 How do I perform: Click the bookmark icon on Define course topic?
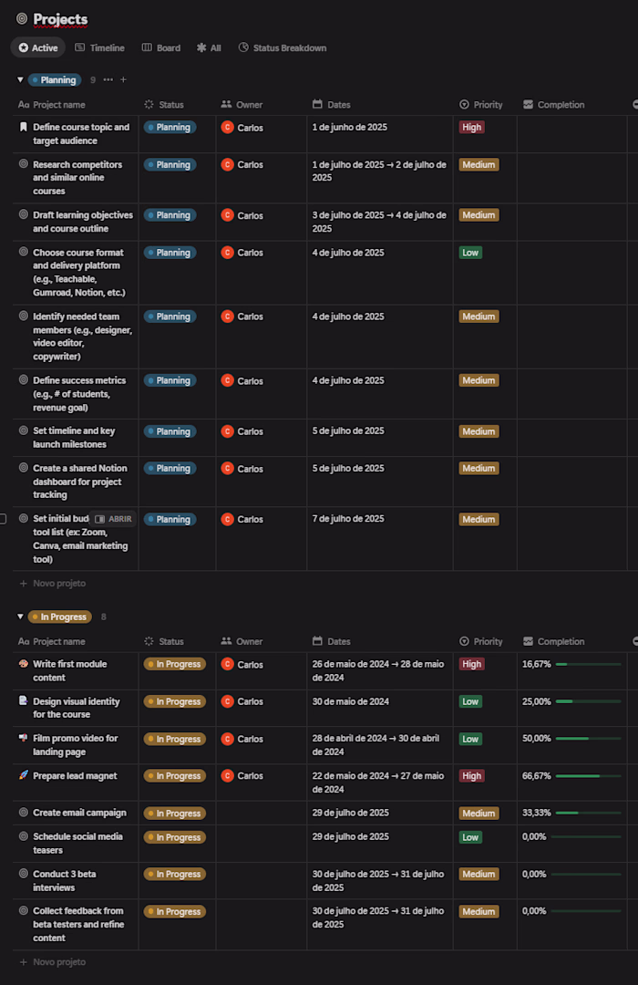coord(24,128)
